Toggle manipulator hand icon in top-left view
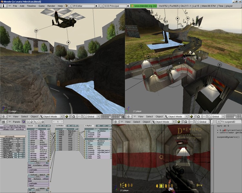 click(85, 116)
